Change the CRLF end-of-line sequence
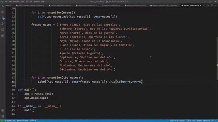The height and width of the screenshot is (122, 218). (194, 121)
